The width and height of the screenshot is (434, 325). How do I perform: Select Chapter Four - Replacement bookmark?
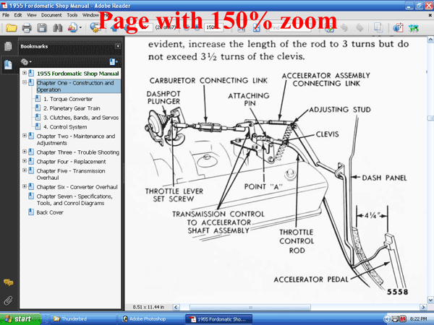(x=71, y=162)
